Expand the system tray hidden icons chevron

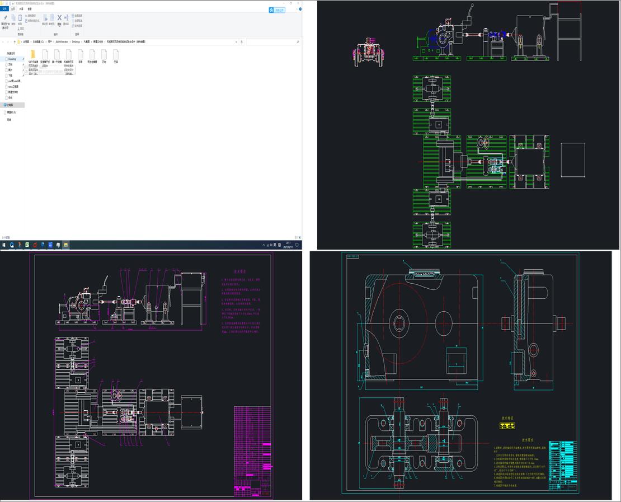click(264, 245)
